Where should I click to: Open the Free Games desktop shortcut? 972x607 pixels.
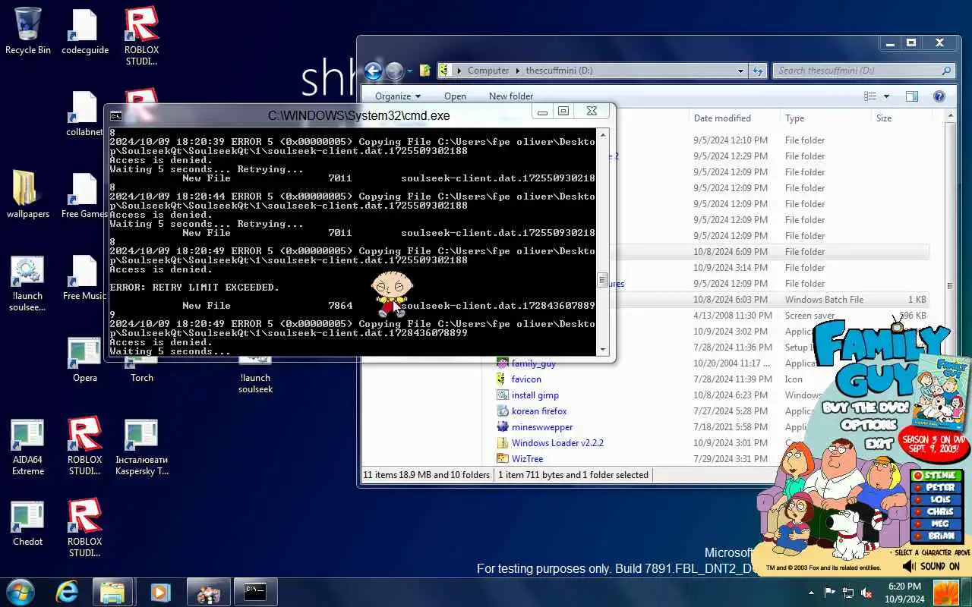click(85, 195)
